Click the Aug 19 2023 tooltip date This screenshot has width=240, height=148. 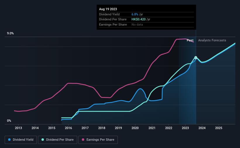(108, 9)
